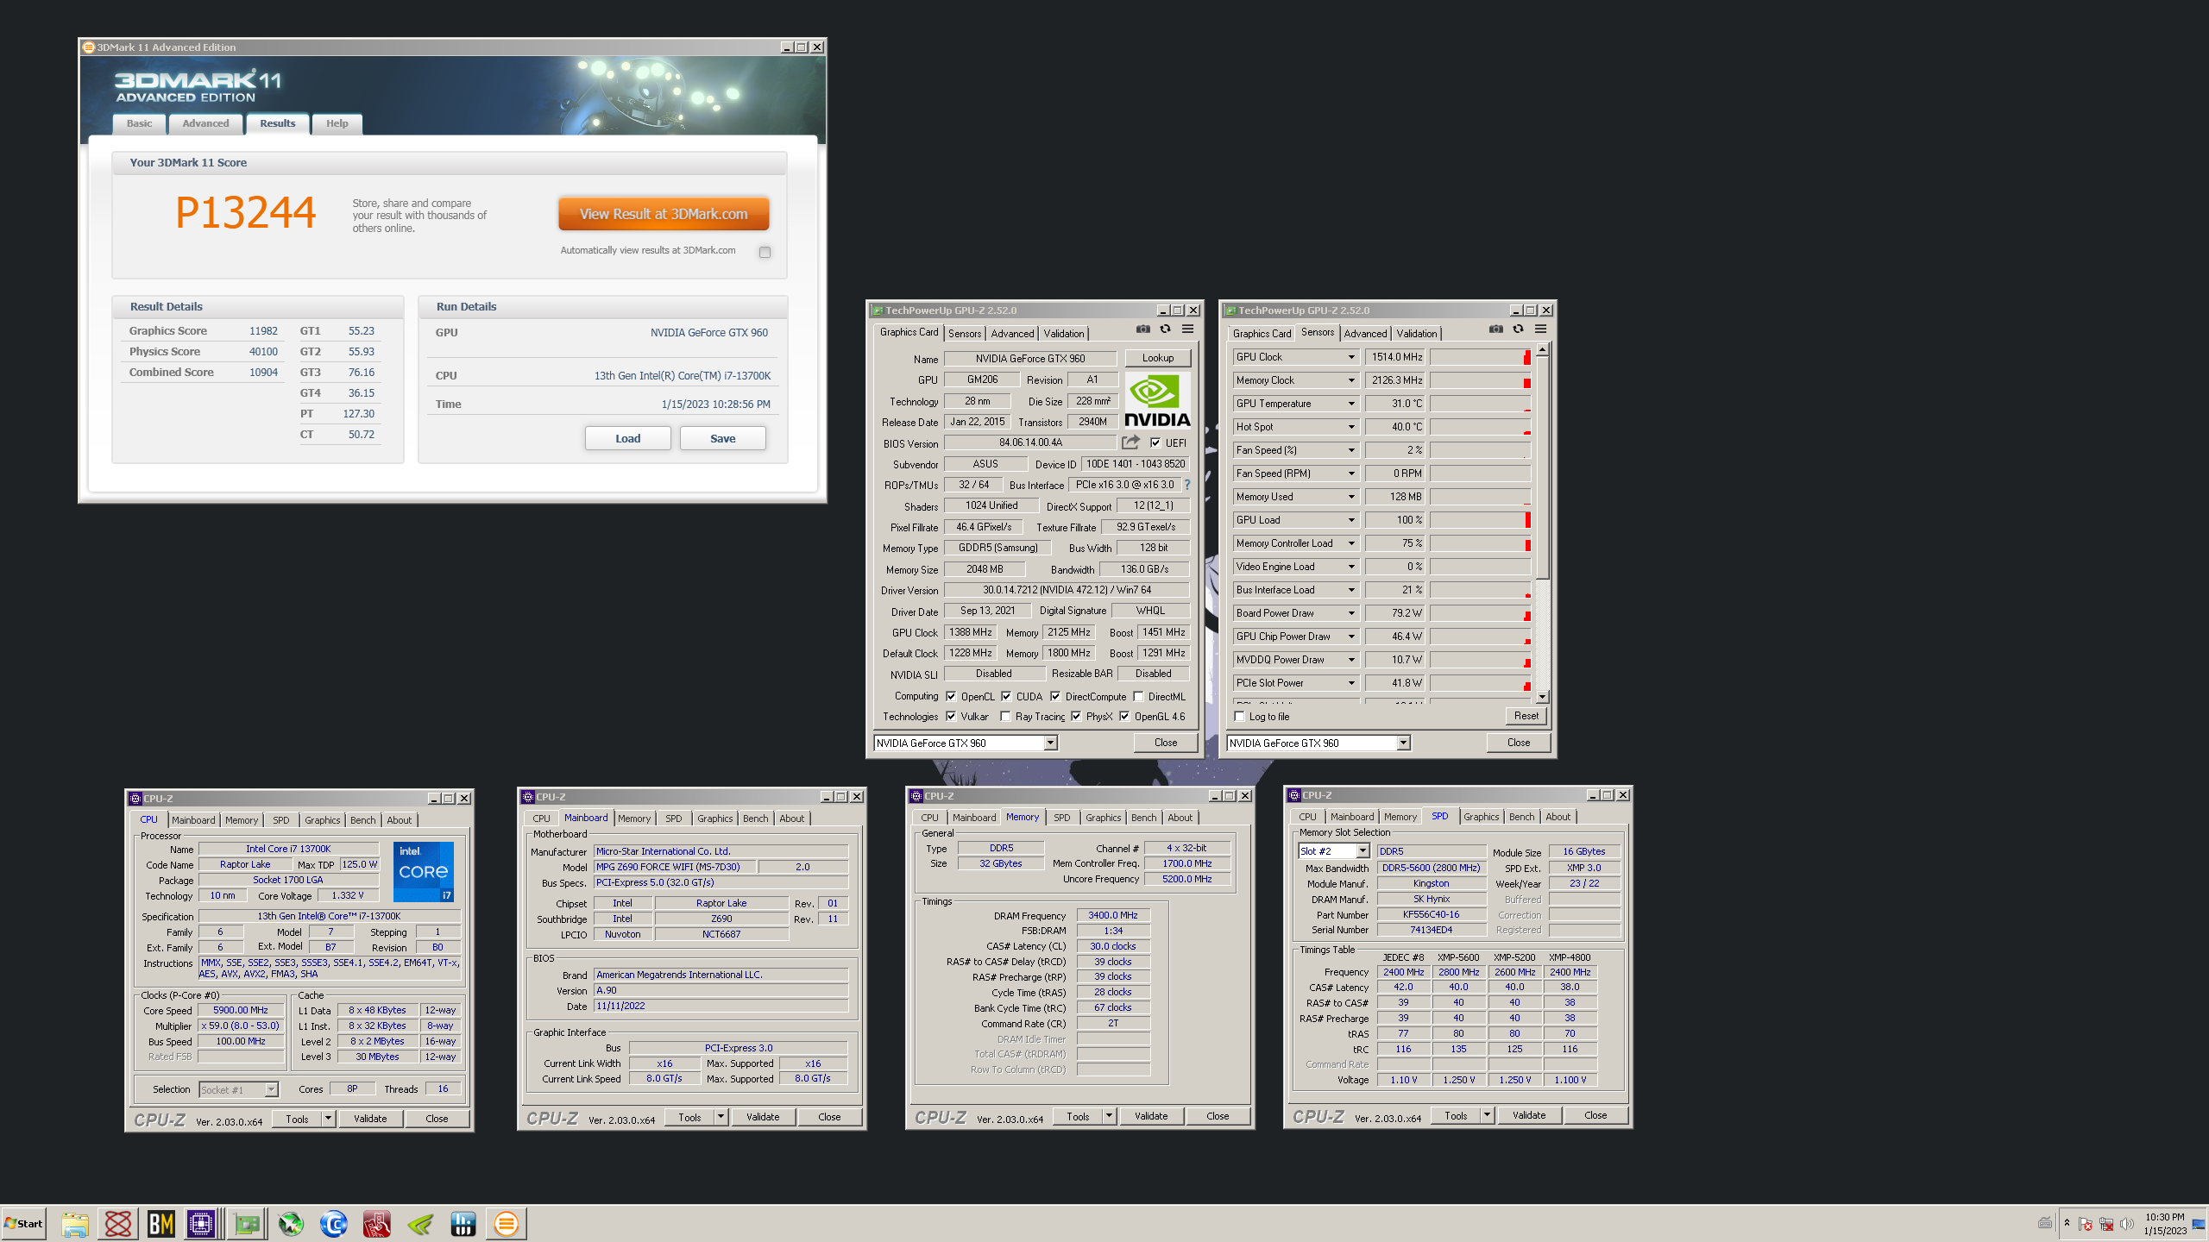The width and height of the screenshot is (2209, 1242).
Task: Click Bus Interface question mark icon
Action: coord(1187,485)
